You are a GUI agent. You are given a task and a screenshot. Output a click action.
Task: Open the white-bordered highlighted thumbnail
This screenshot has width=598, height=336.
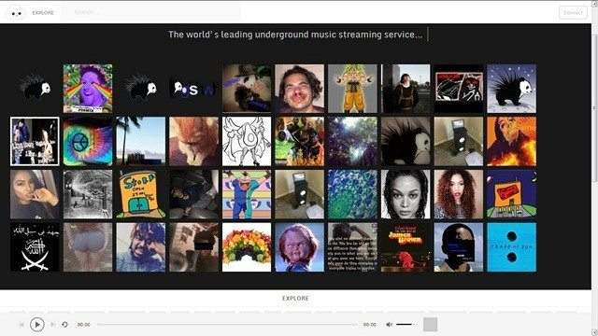(35, 141)
